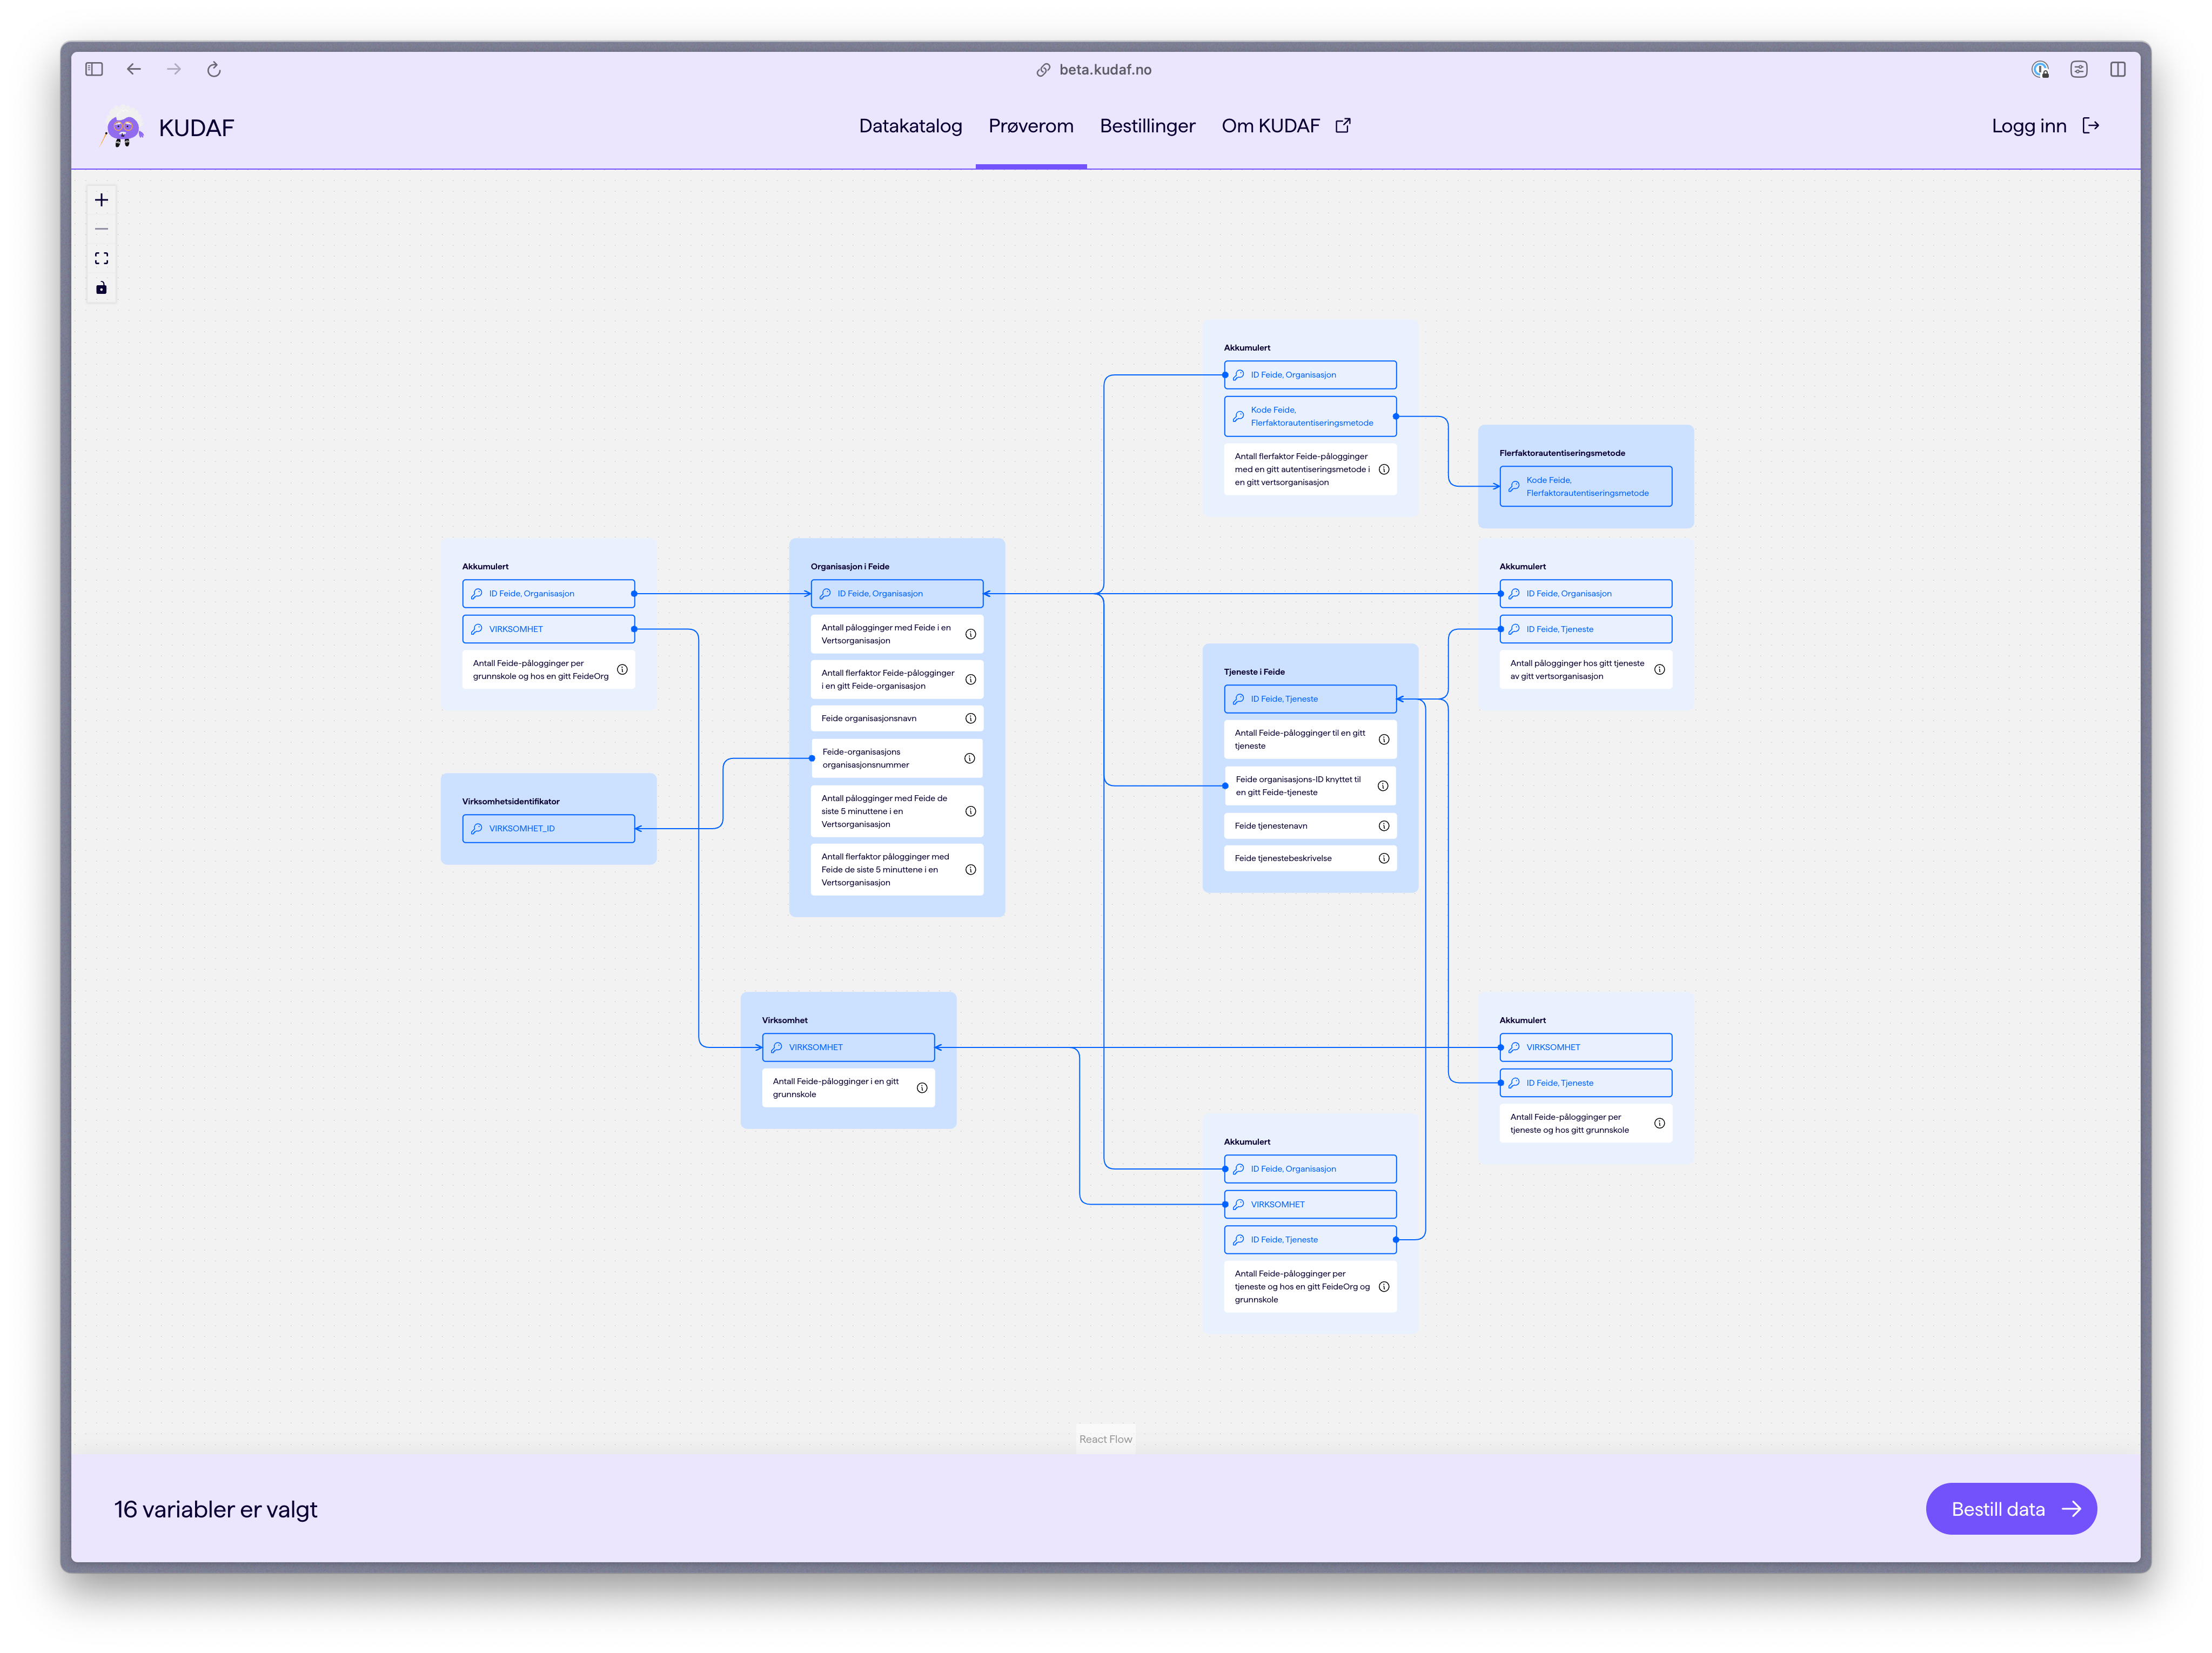
Task: Go back using browser back arrow
Action: pos(134,69)
